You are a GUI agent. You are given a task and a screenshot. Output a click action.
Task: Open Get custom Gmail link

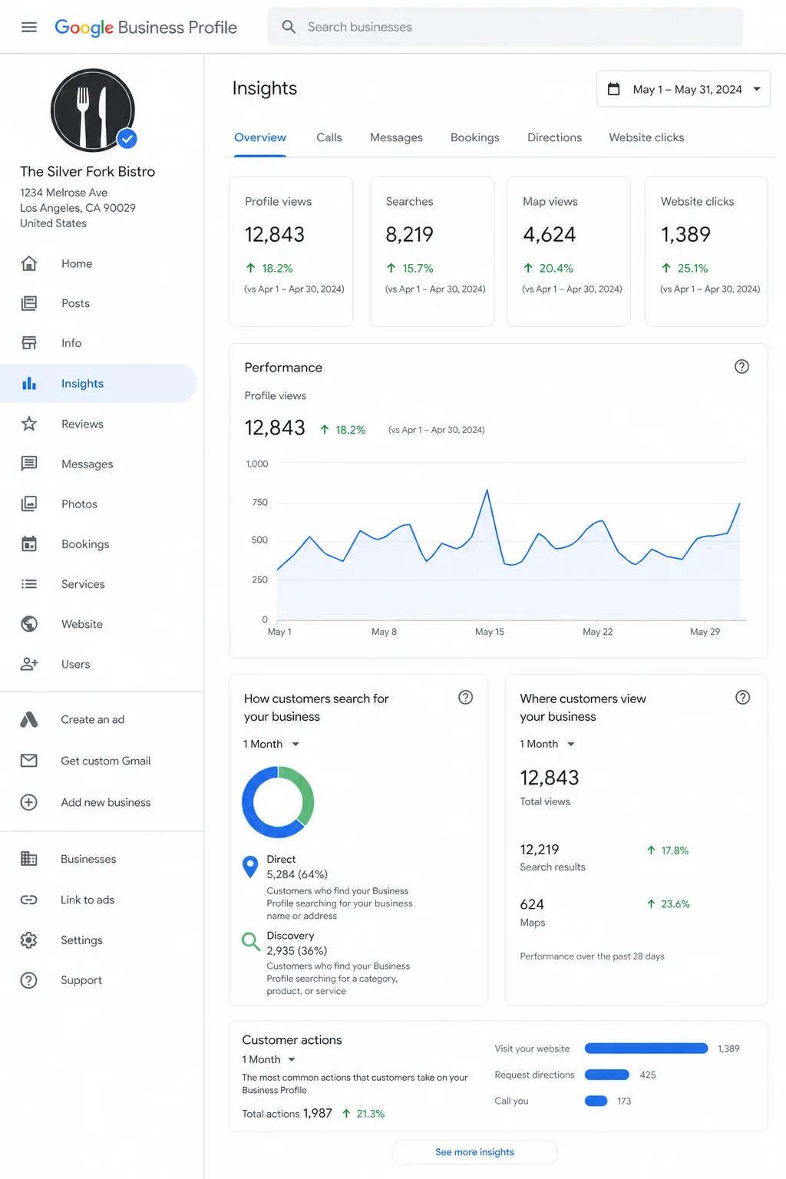(106, 761)
